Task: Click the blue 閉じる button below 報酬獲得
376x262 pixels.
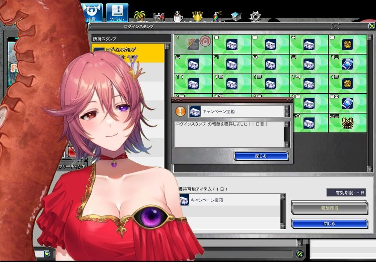Action: tap(330, 224)
